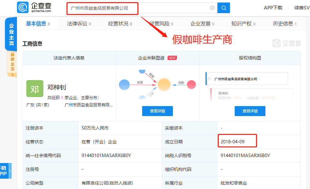Click the 2018-04-09 establishment date
The width and height of the screenshot is (310, 189).
click(x=232, y=142)
